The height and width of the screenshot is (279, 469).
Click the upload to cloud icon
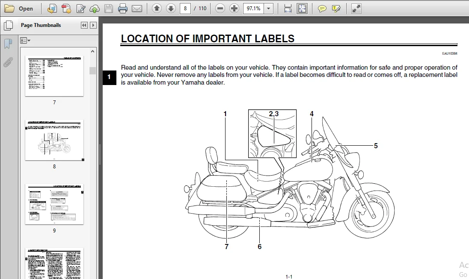pyautogui.click(x=95, y=9)
